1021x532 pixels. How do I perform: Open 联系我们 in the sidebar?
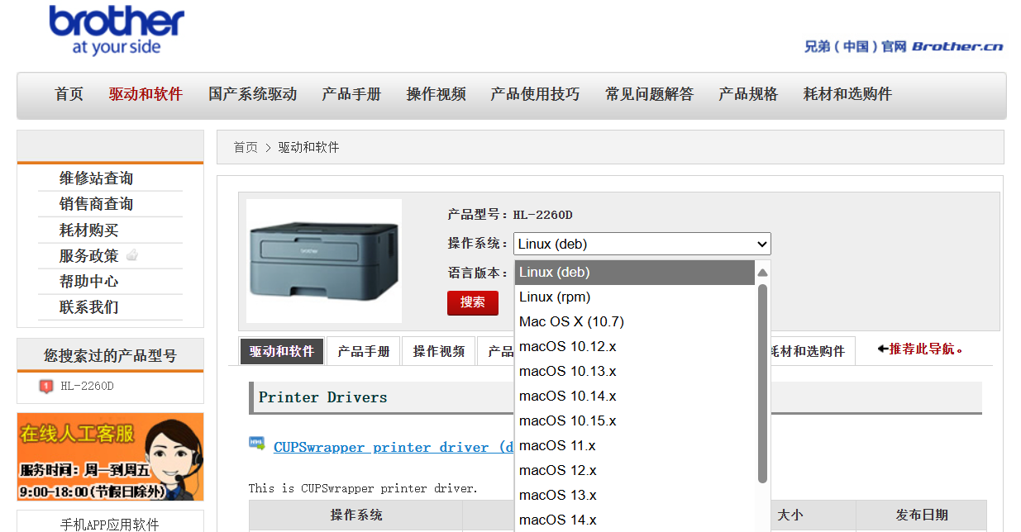coord(88,307)
